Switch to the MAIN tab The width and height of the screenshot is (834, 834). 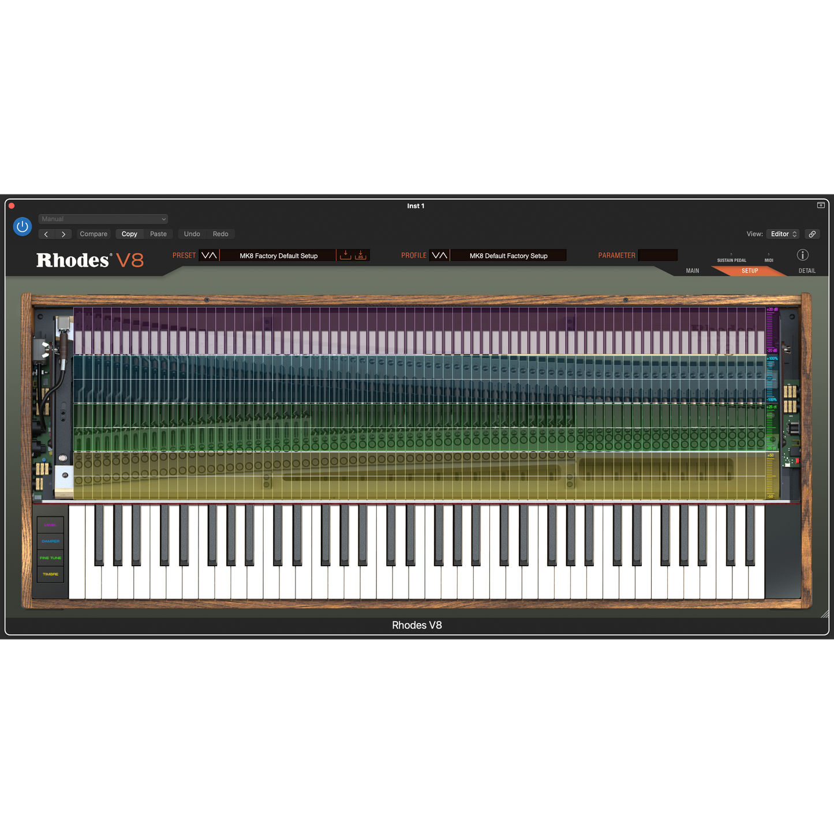(692, 270)
